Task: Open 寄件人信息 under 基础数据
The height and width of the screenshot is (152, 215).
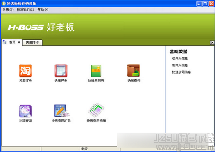Action: click(180, 65)
